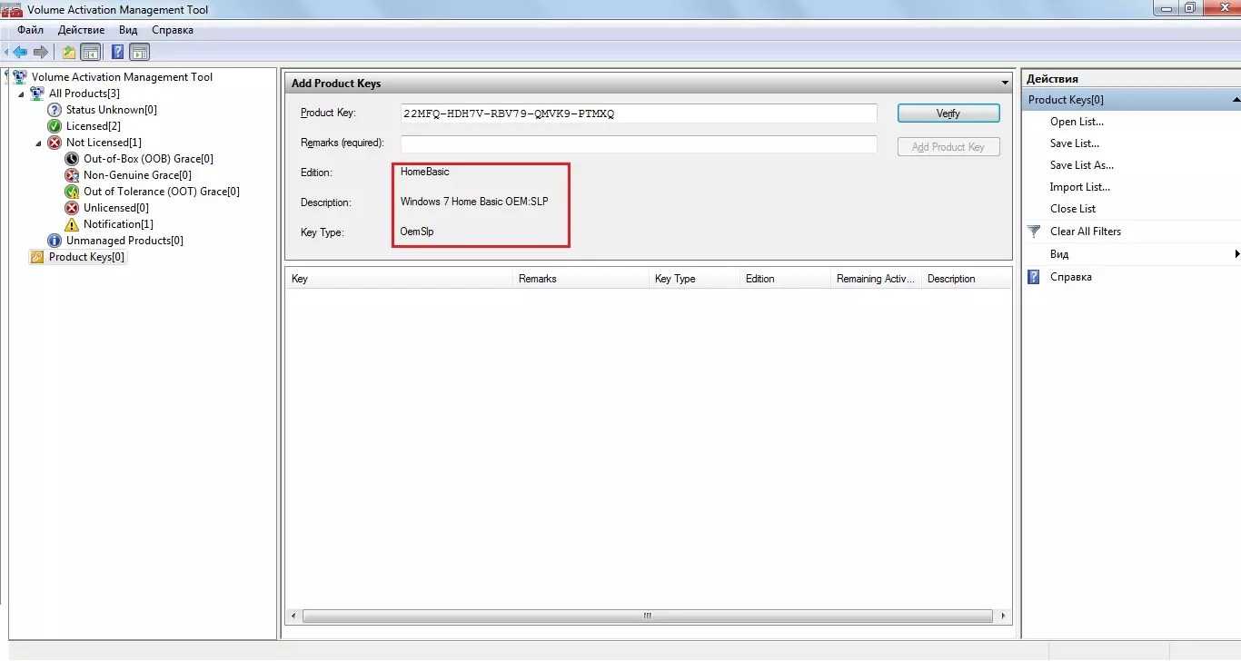This screenshot has width=1241, height=661.
Task: Open the Вид menu in menu bar
Action: point(128,30)
